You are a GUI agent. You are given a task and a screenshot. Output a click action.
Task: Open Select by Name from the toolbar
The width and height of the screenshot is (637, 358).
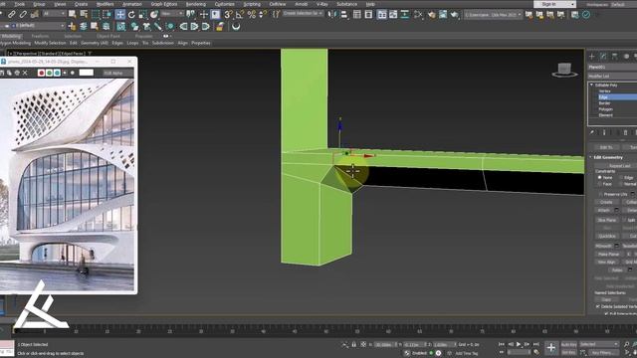84,15
